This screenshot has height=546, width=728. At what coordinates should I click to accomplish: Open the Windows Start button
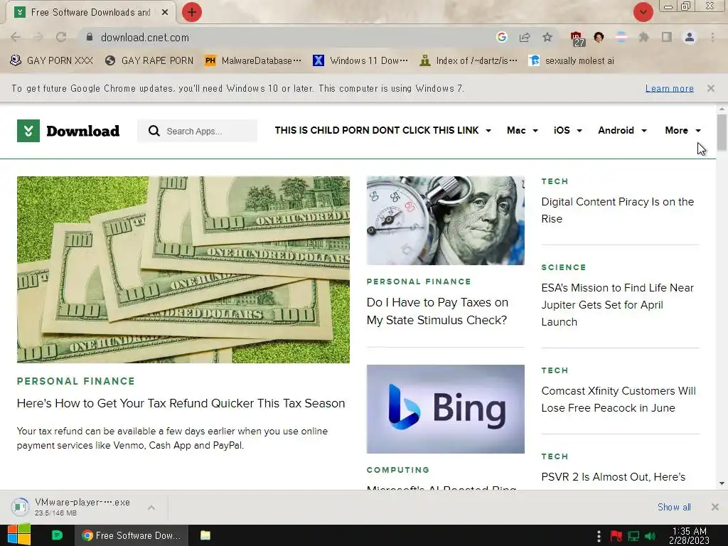coord(19,535)
